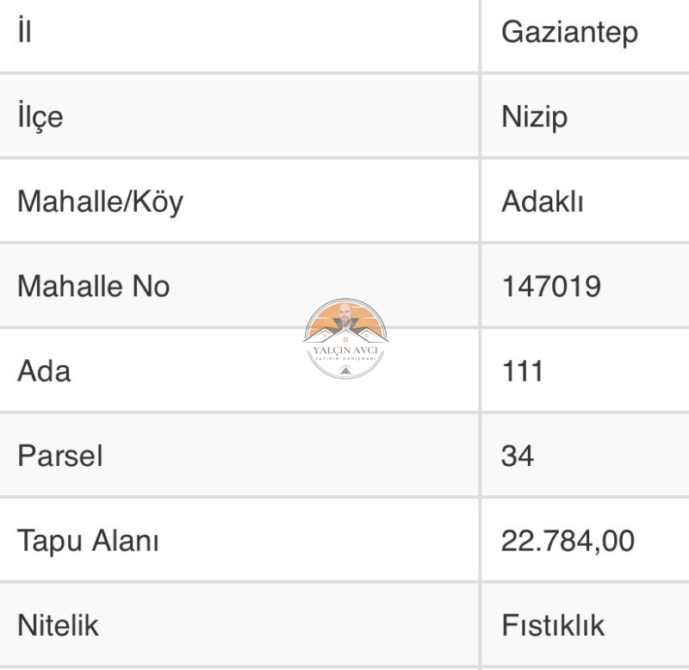Click the bald man's face in logo
The image size is (689, 670).
click(346, 313)
